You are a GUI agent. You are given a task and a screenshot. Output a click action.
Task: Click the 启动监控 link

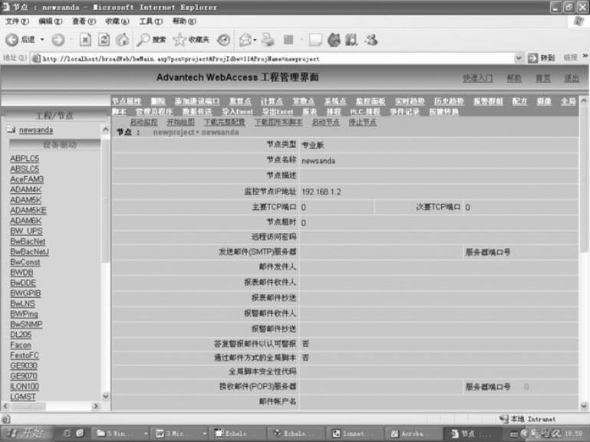coord(143,122)
